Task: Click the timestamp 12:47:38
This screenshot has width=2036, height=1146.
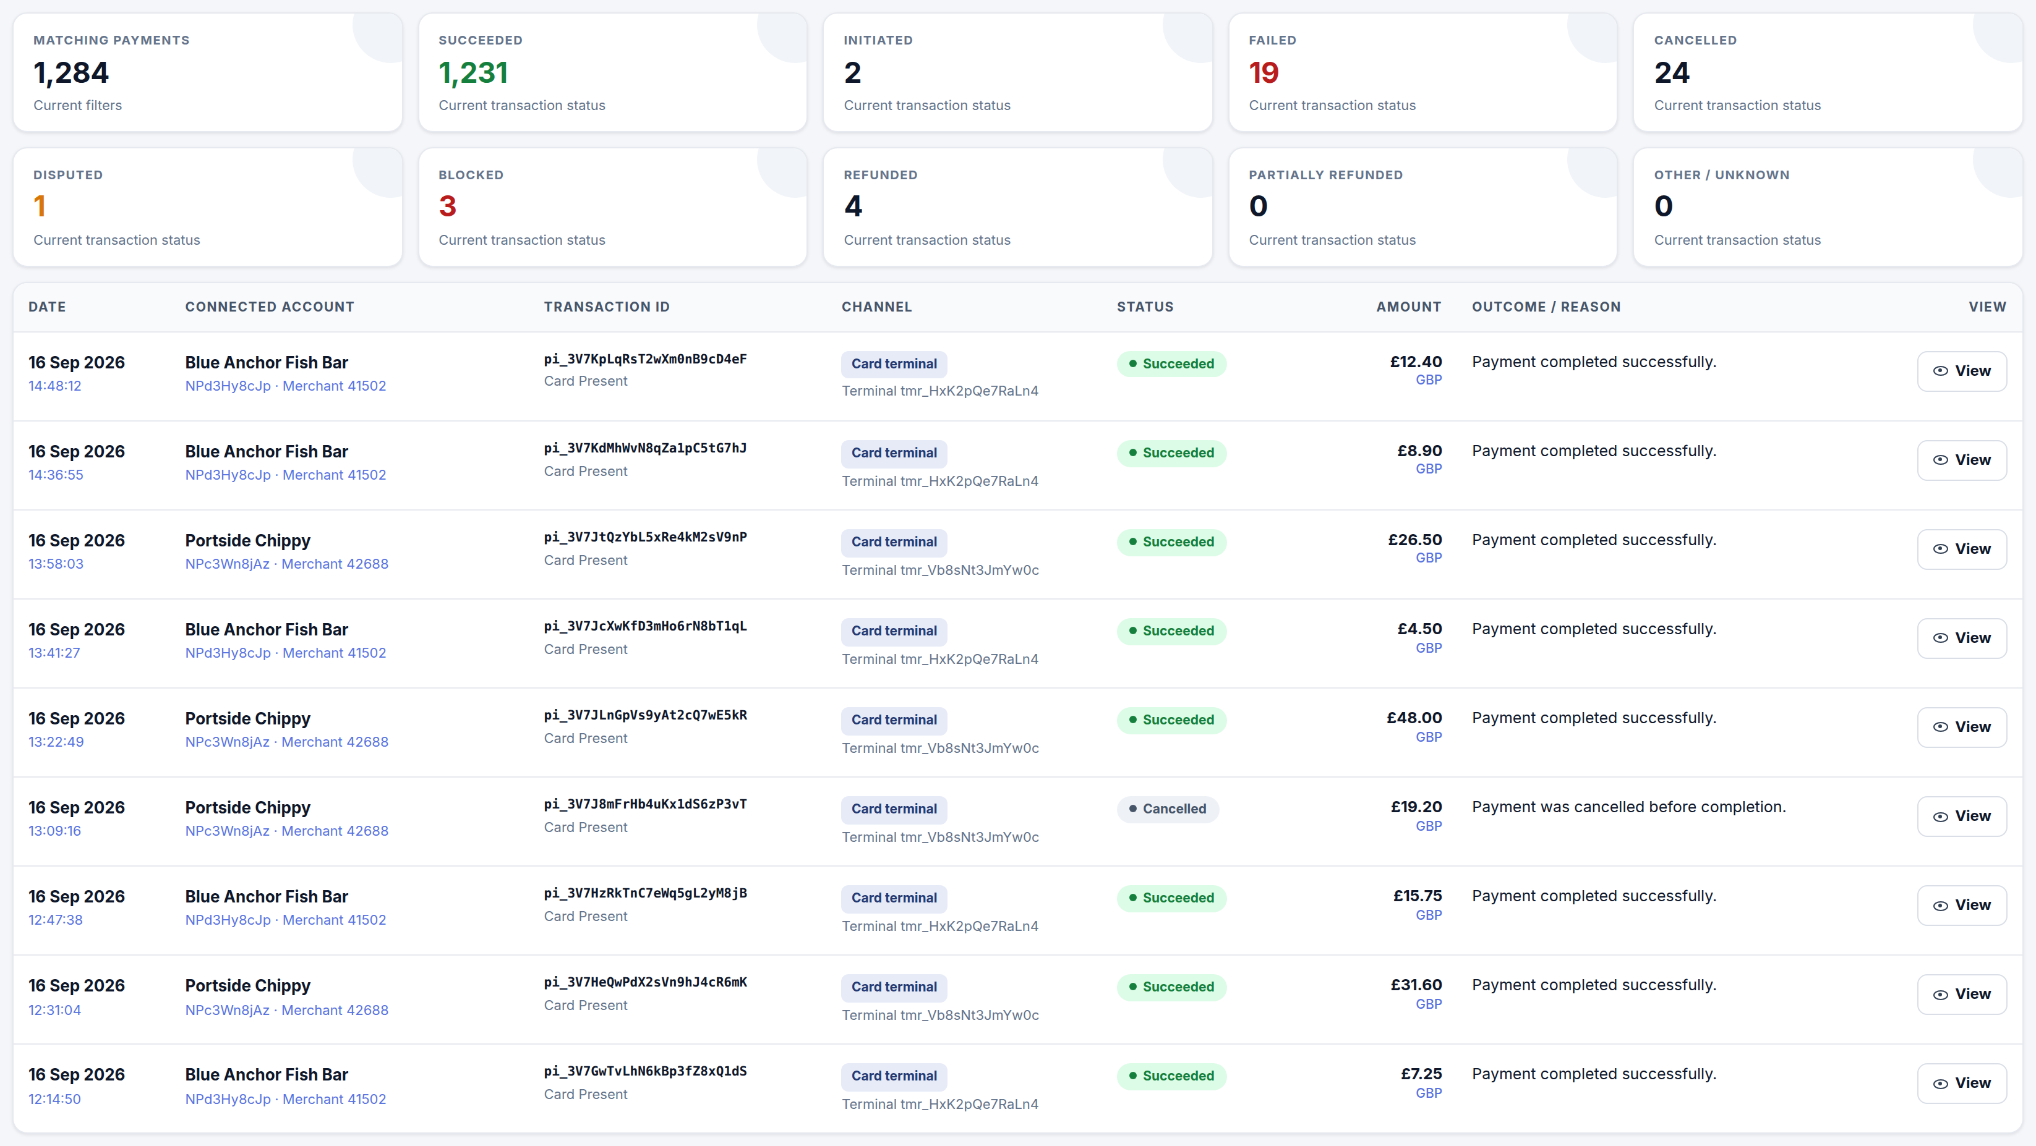Action: click(x=55, y=920)
